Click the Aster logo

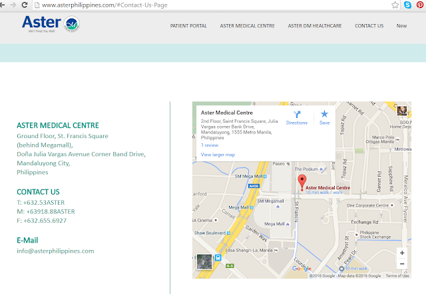coord(51,24)
